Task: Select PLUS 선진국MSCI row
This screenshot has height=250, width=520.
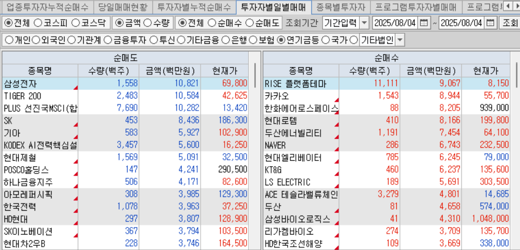Action: pyautogui.click(x=125, y=108)
